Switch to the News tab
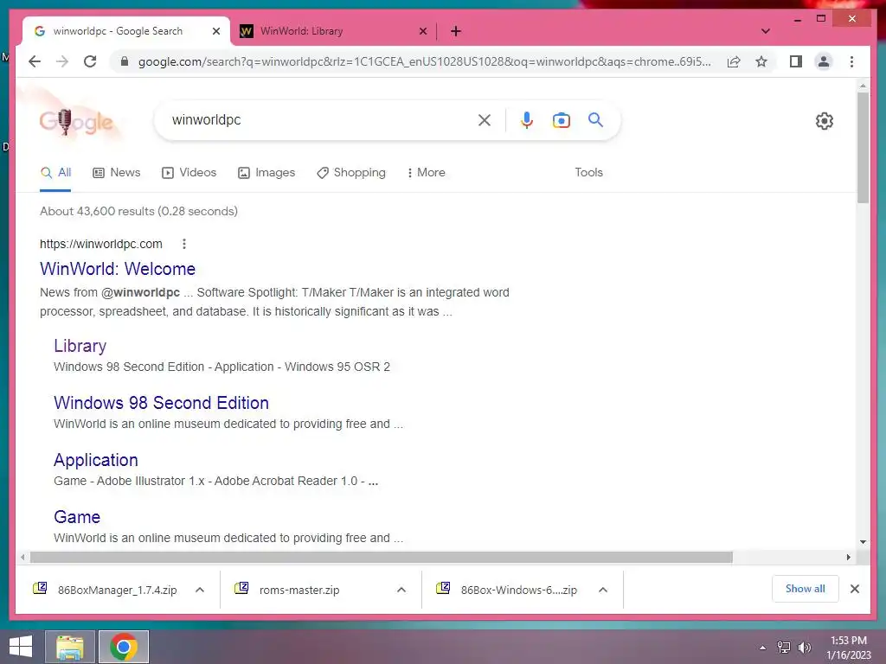Screen dimensions: 886x664 (117, 173)
